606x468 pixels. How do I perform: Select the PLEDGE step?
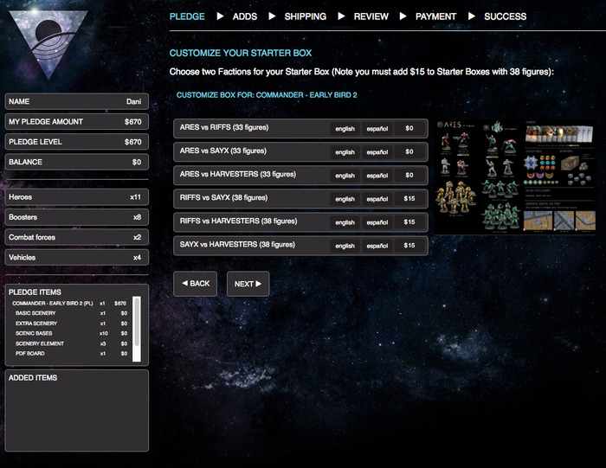click(187, 16)
